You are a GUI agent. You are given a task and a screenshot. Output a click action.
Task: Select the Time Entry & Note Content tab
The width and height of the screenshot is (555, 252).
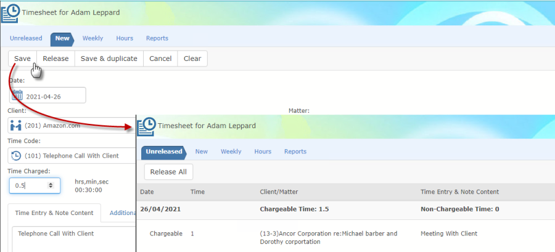(x=54, y=213)
